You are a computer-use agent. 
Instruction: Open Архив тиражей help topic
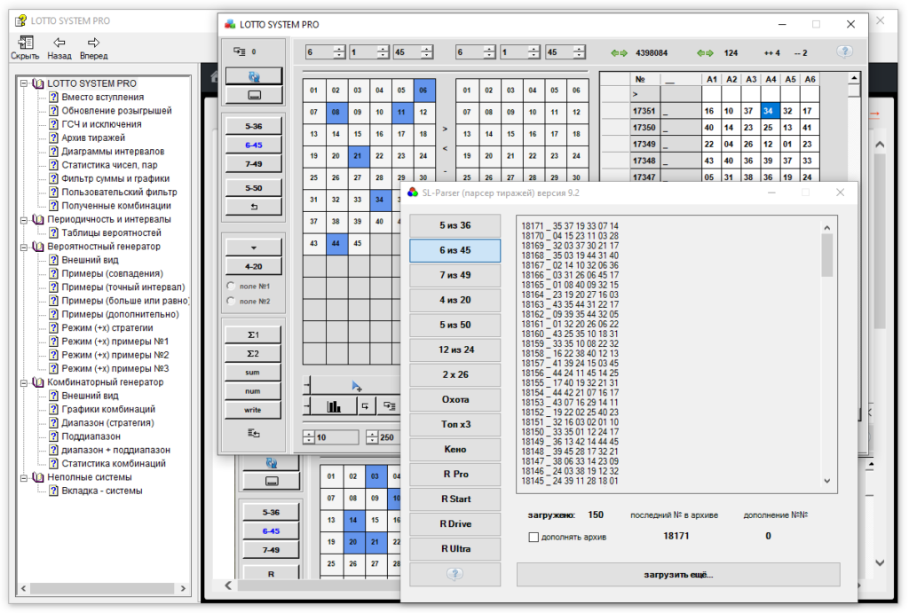[x=93, y=138]
